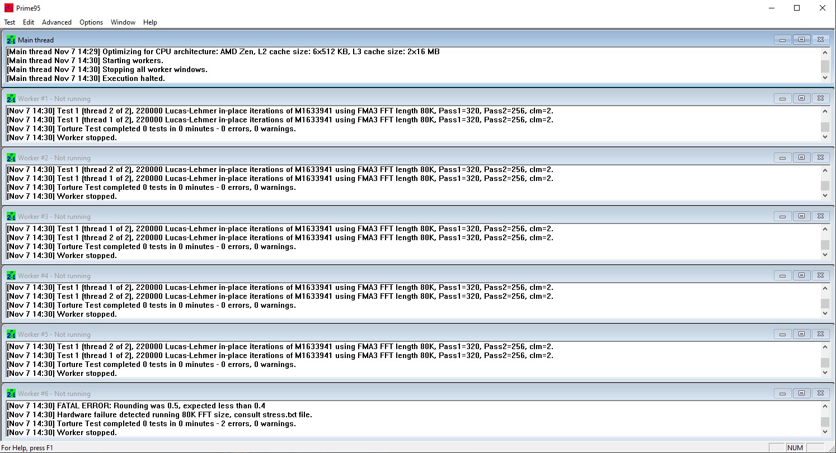Minimize the Worker #2 child window

click(783, 158)
